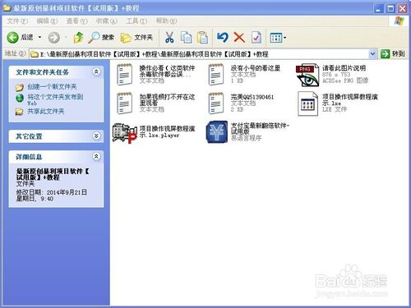Click the new folder icon in tasks panel

click(20, 87)
